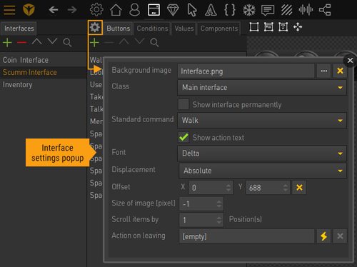Select the text area frame tool
This screenshot has height=267, width=357.
pos(283,27)
